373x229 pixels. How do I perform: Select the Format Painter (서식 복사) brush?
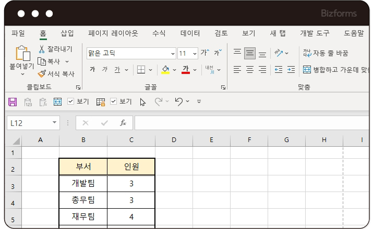click(x=42, y=74)
